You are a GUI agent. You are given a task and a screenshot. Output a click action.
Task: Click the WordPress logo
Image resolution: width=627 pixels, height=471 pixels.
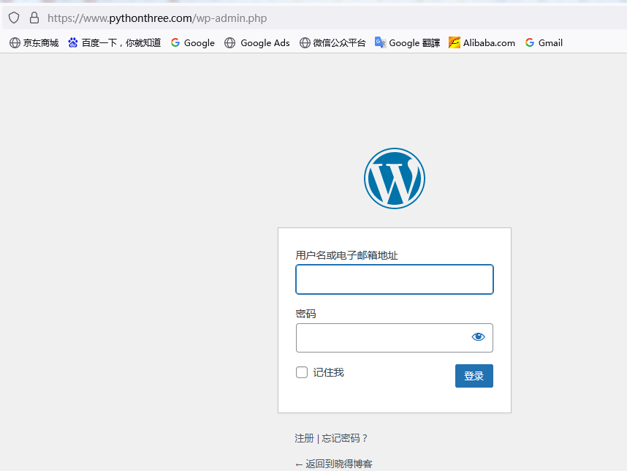click(395, 178)
